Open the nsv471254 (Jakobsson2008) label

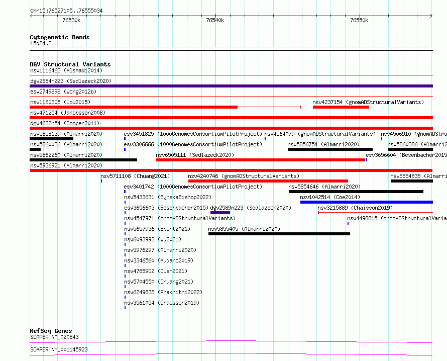coord(68,113)
